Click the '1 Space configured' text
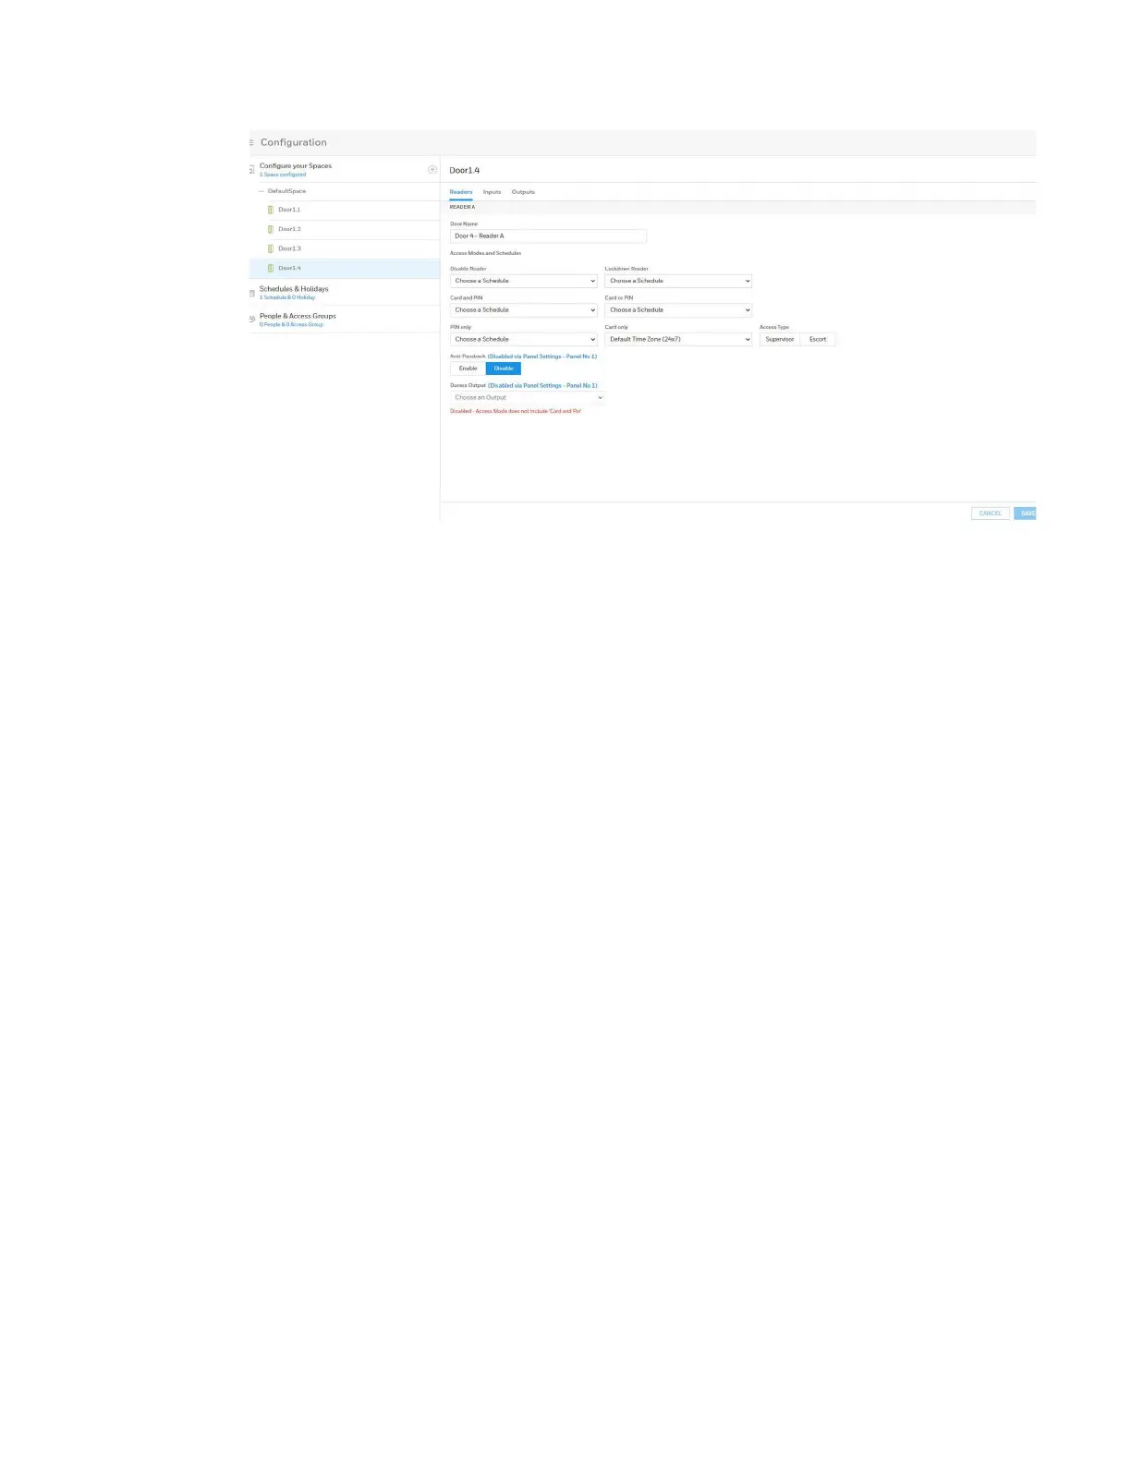 point(283,175)
